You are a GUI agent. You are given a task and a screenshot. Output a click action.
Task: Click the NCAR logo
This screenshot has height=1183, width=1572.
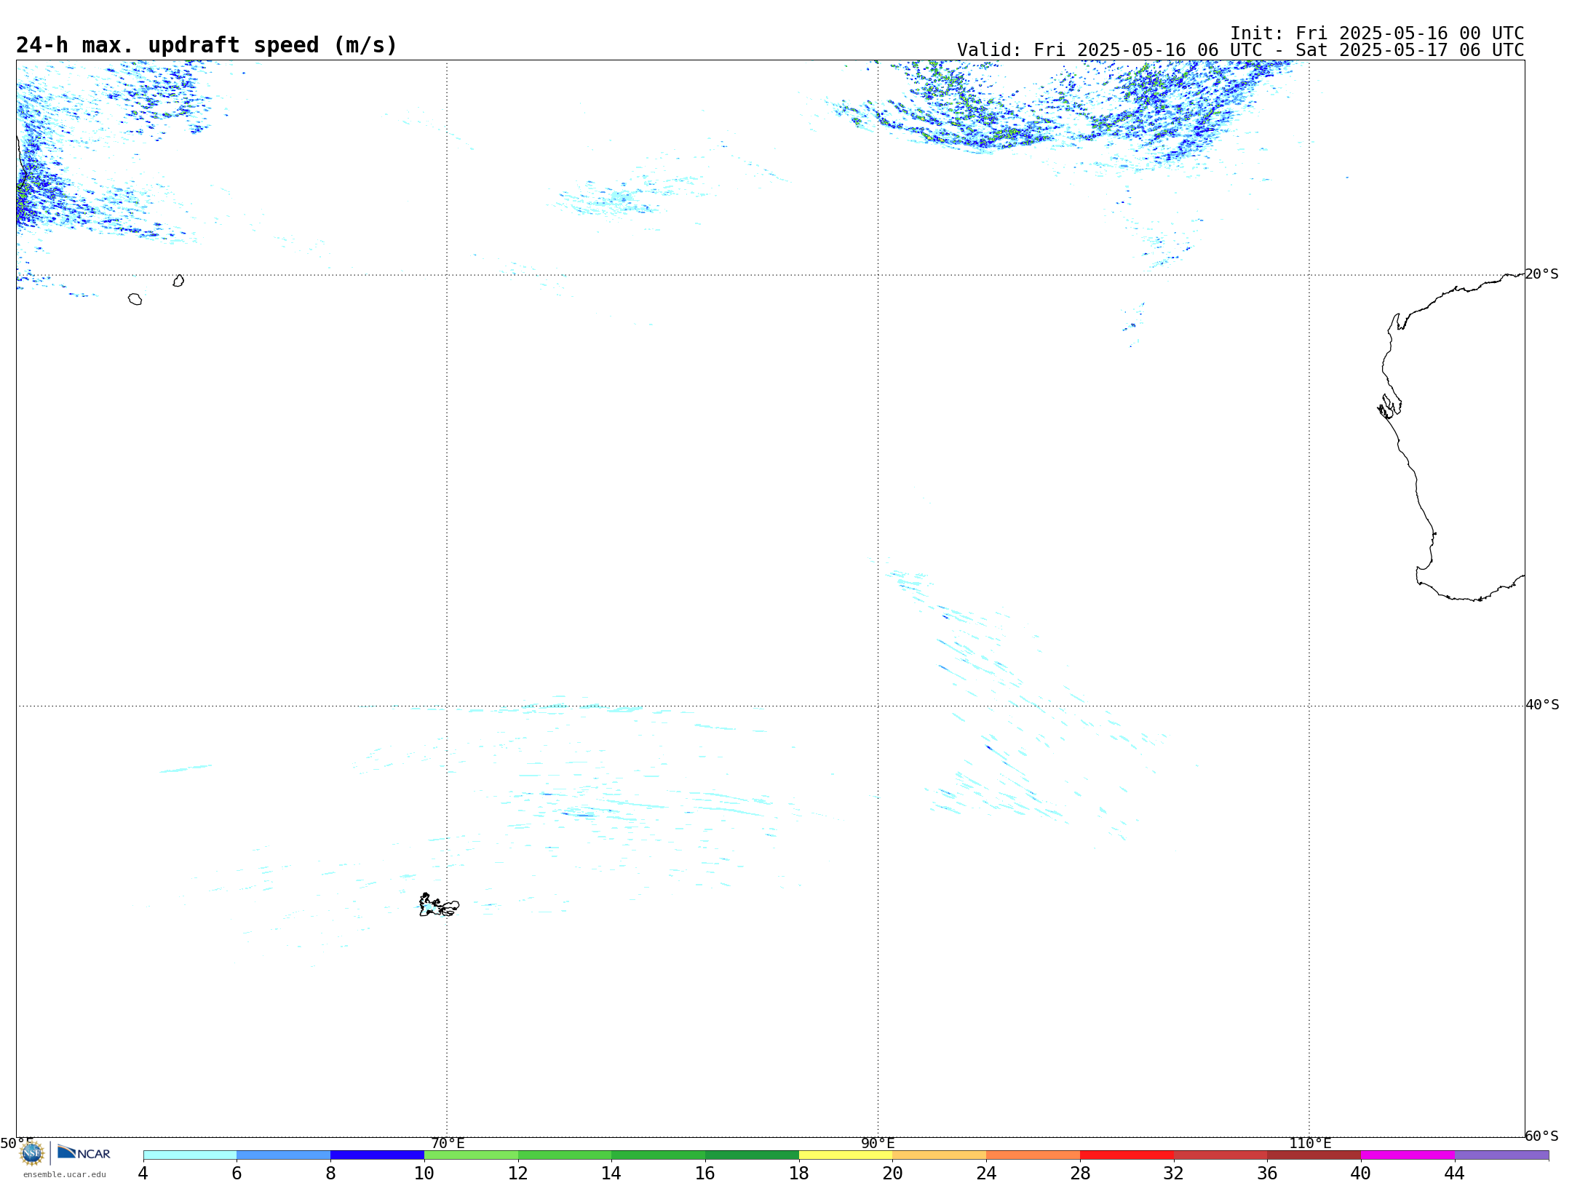(x=84, y=1152)
